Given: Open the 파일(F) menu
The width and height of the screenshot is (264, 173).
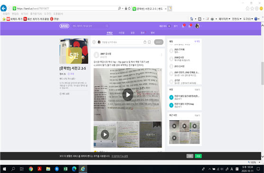Looking at the screenshot, I should (x=6, y=14).
